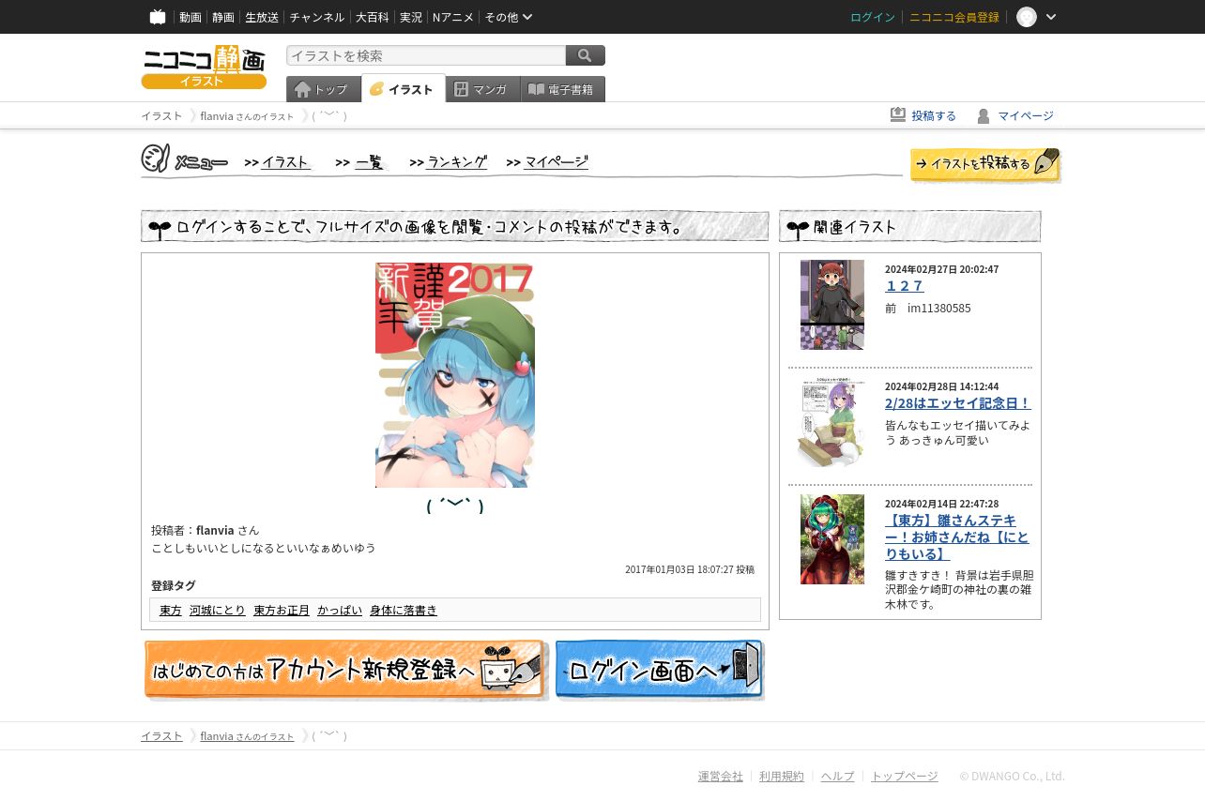The image size is (1205, 801).
Task: Open the 2/28はエッセイ記念日 related thumbnail
Action: (x=832, y=422)
